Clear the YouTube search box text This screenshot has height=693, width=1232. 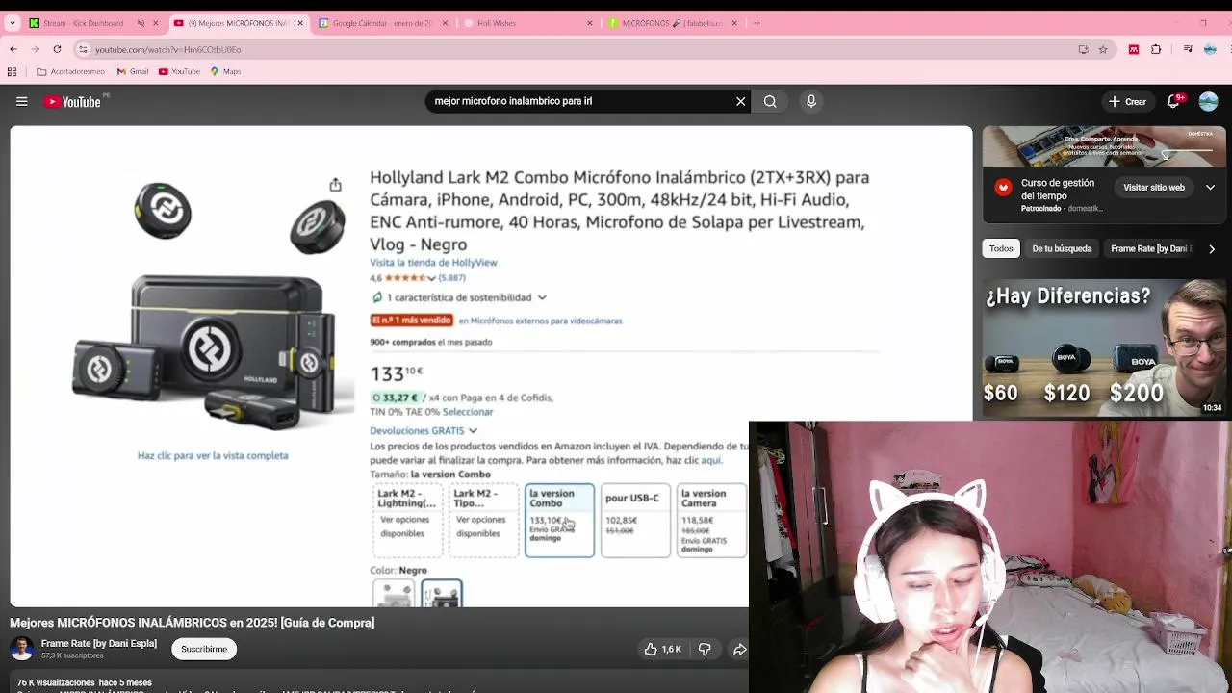(740, 101)
